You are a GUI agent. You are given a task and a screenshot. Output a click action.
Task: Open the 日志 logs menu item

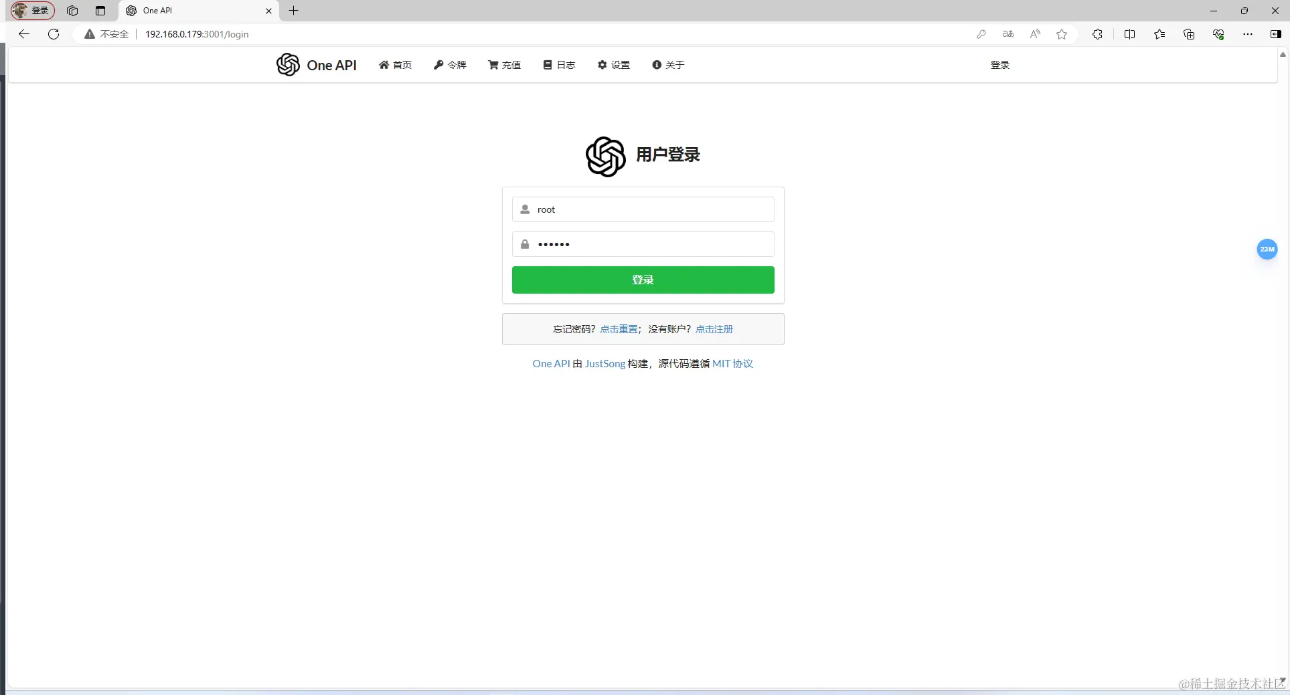[x=559, y=65]
